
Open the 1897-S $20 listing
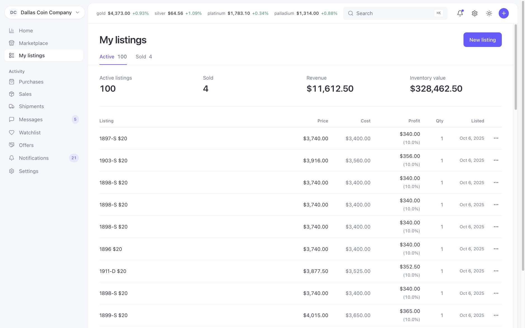113,138
